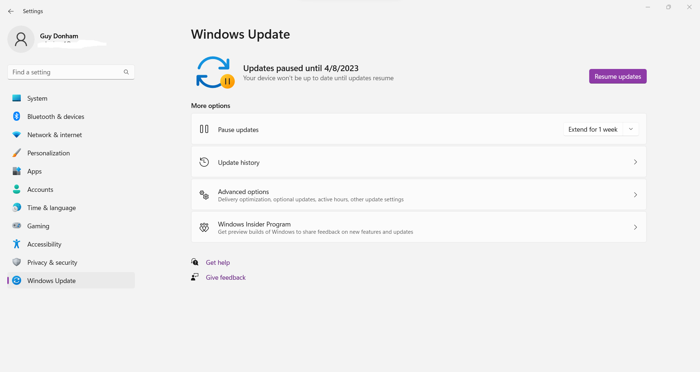
Task: Open Accessibility settings
Action: coord(71,244)
